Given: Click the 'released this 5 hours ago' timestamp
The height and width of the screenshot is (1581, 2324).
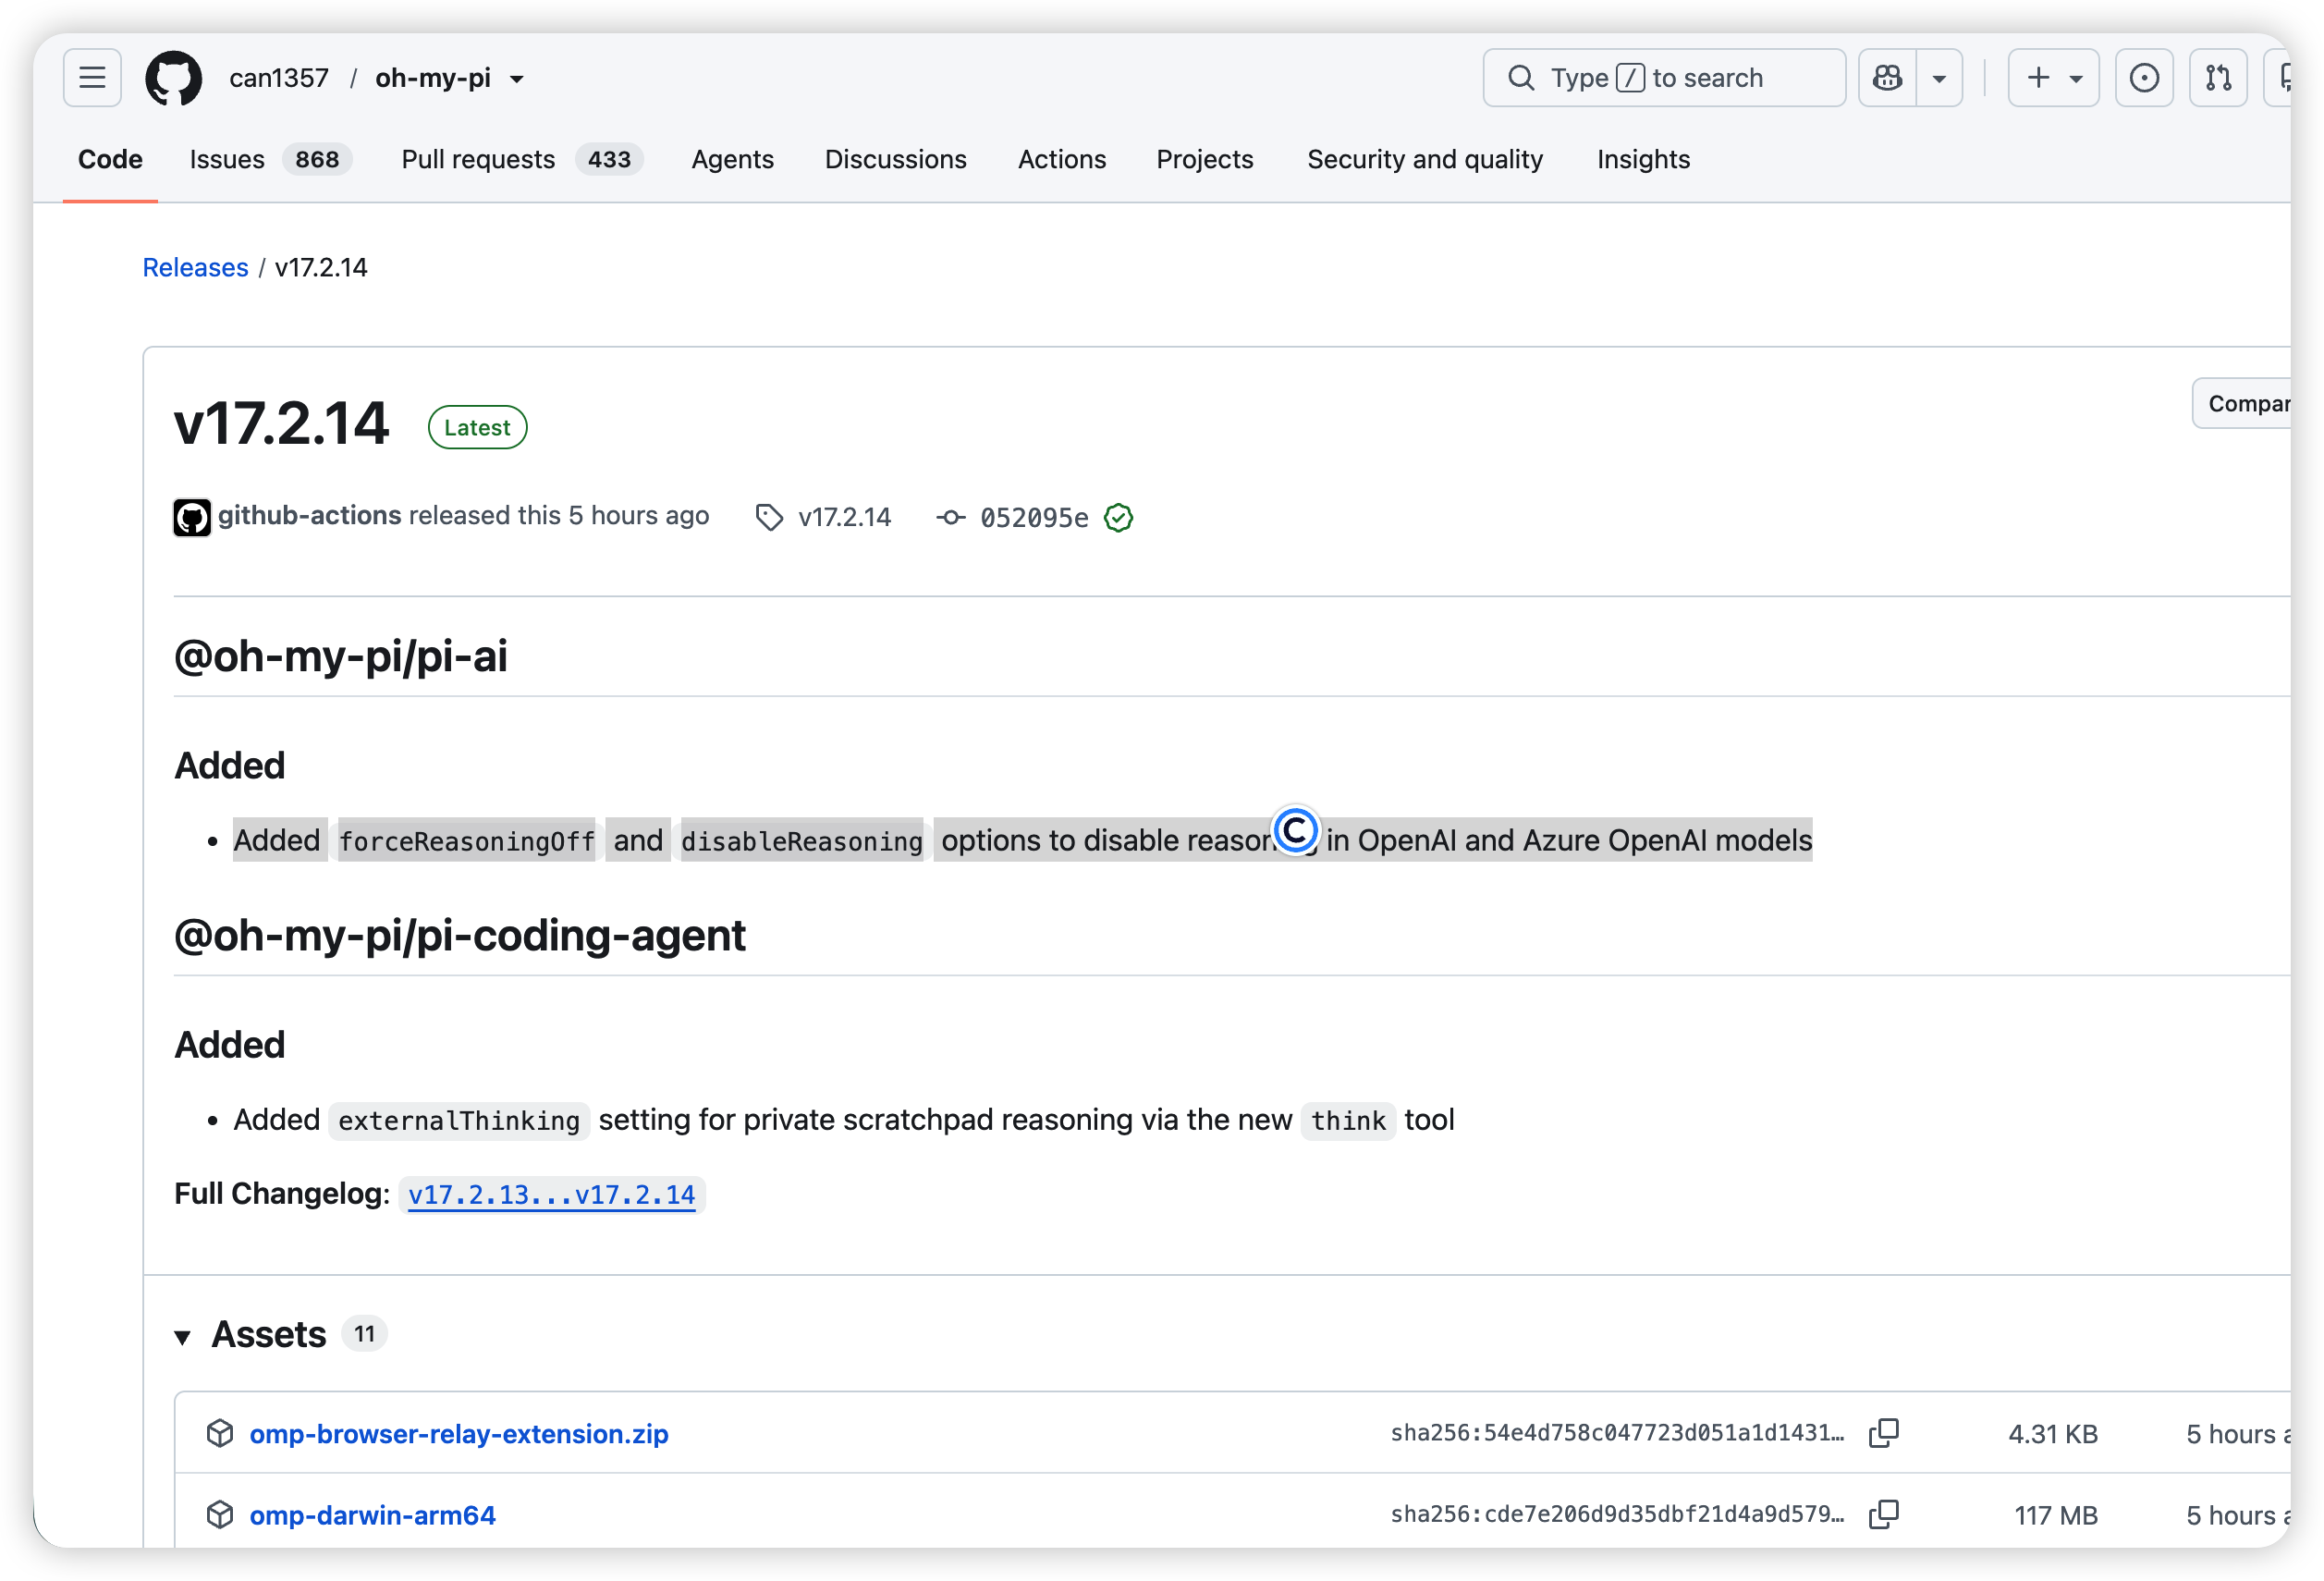Looking at the screenshot, I should [559, 515].
